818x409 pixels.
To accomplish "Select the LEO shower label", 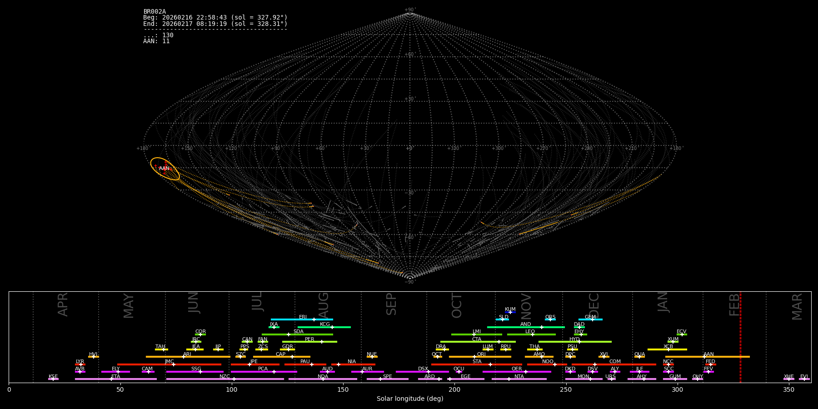I will point(530,332).
